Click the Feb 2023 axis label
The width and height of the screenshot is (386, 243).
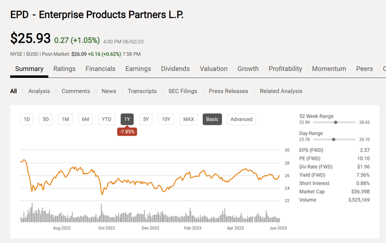[193, 228]
